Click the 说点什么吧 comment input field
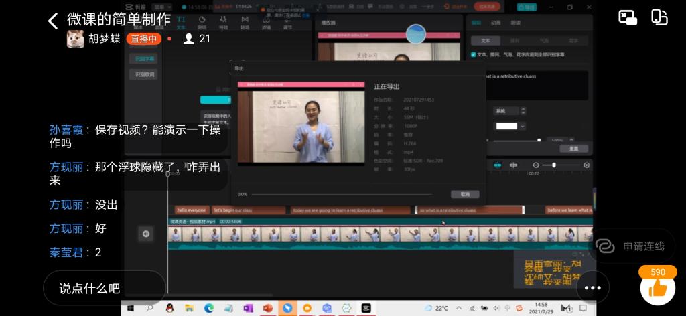 [x=104, y=289]
